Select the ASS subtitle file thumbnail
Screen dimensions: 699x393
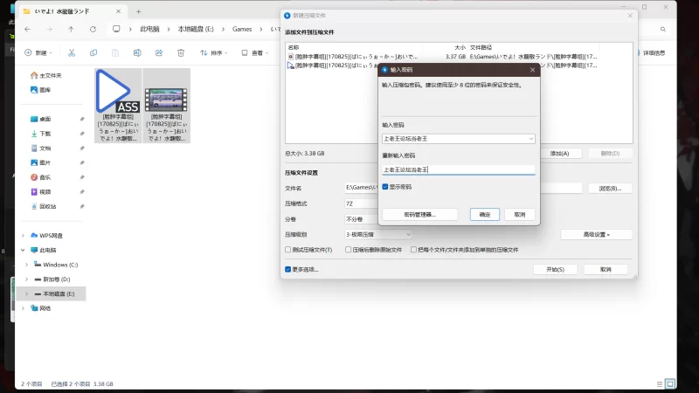118,106
